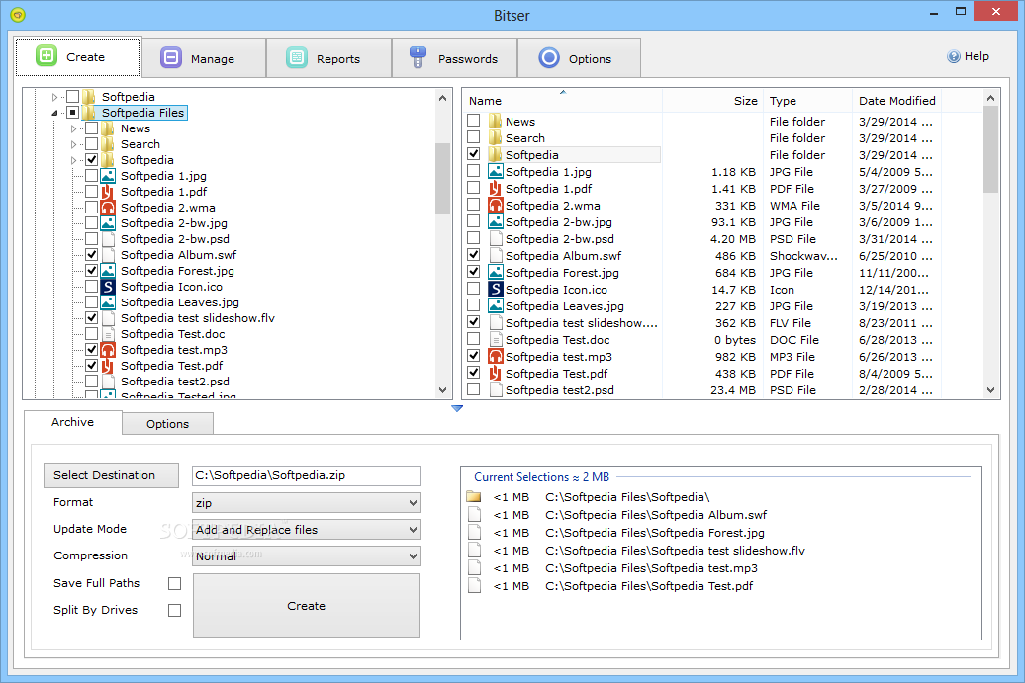Click the Select Destination button

(111, 475)
